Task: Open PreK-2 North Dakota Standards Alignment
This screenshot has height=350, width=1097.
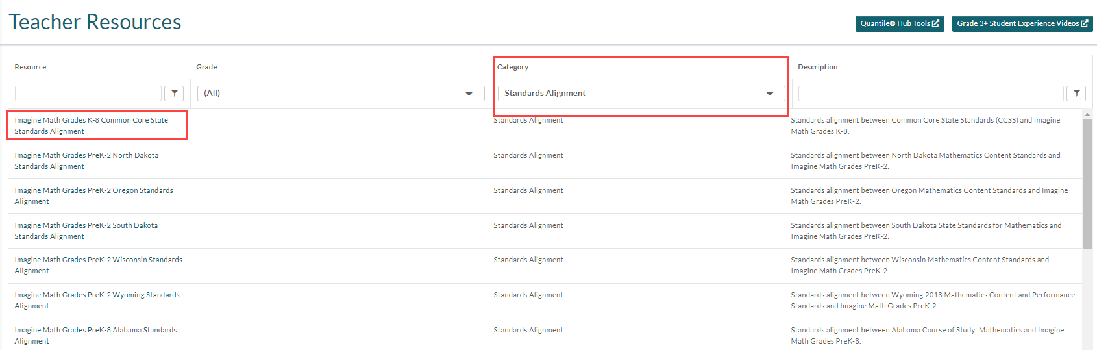Action: tap(86, 160)
